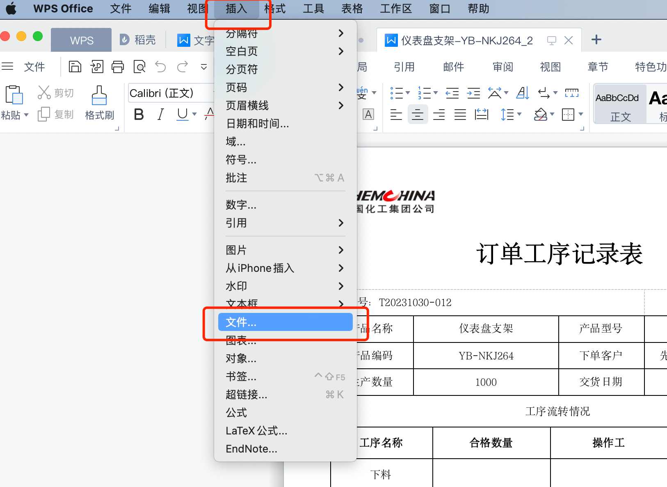Click the Undo icon
The height and width of the screenshot is (487, 667).
(161, 66)
